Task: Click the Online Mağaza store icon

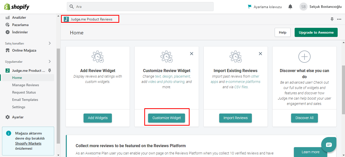Action: [8, 50]
